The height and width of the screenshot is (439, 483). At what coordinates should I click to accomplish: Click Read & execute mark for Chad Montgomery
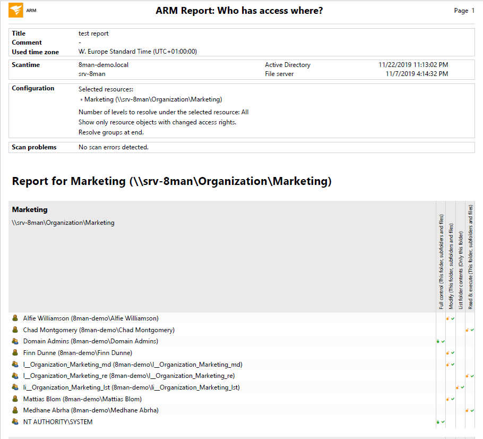[x=470, y=330]
